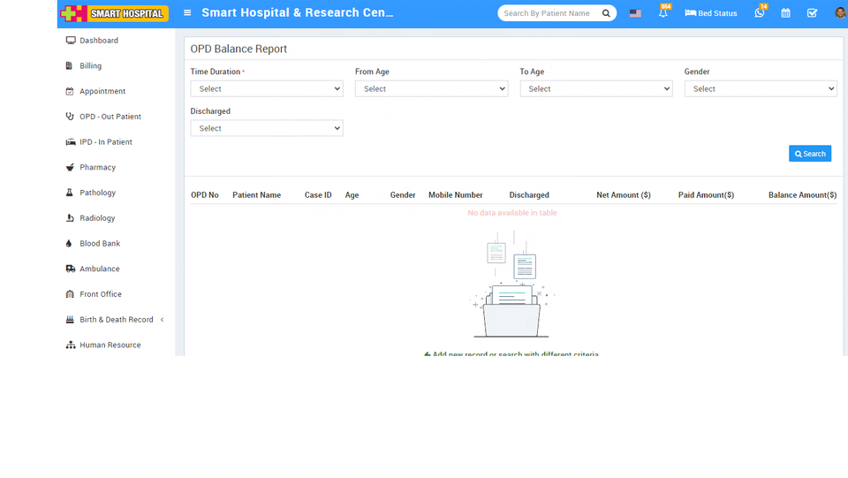The image size is (848, 478).
Task: Expand Birth & Death Record submenu
Action: coord(116,320)
